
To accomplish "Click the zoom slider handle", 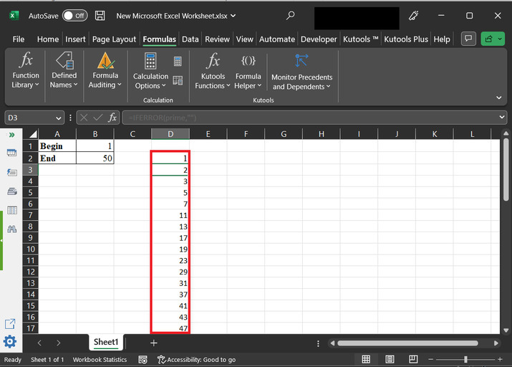I will (465, 359).
